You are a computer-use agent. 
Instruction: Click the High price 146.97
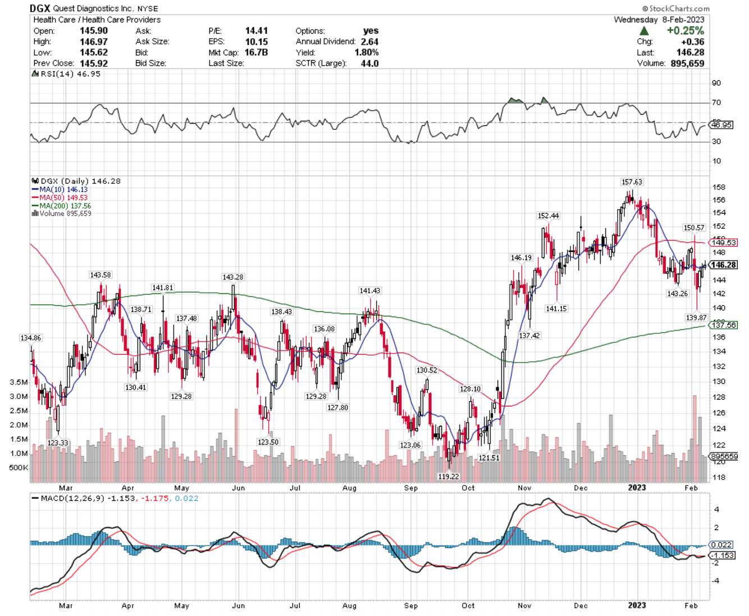(94, 42)
